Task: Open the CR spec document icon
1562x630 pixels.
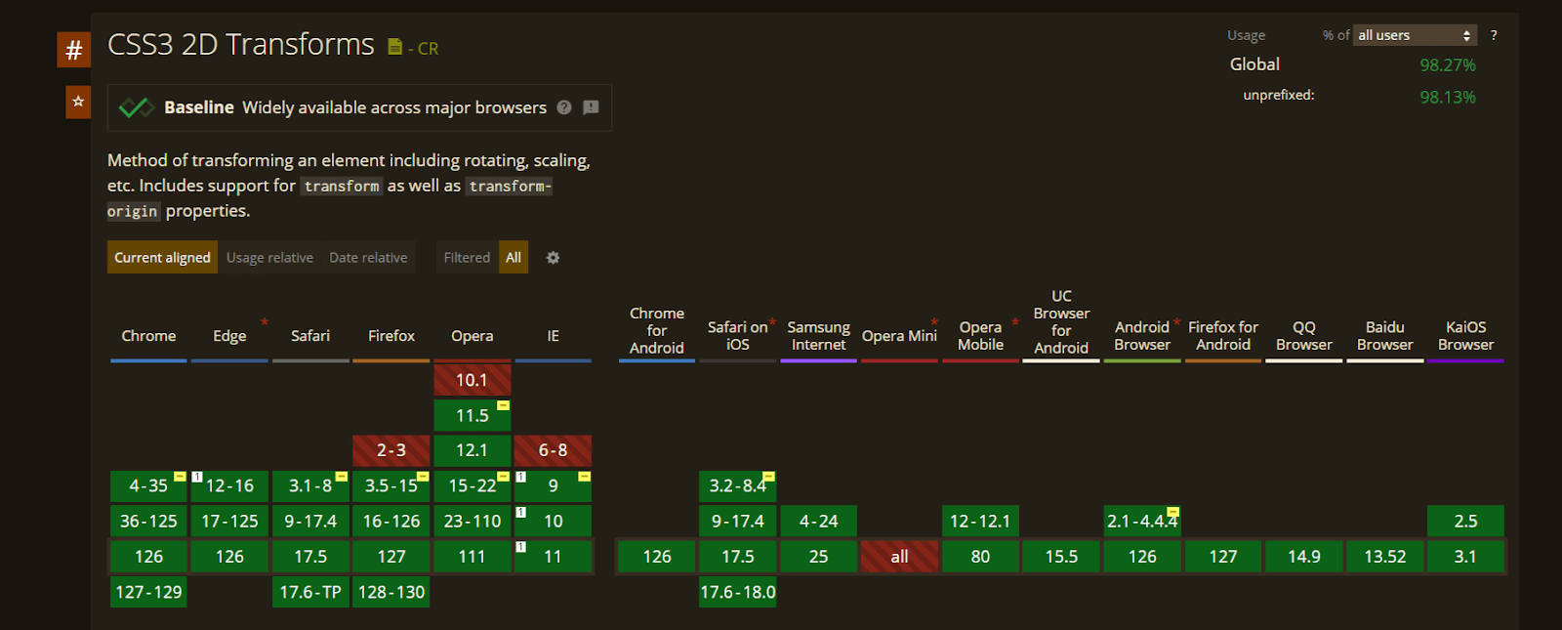Action: point(394,47)
